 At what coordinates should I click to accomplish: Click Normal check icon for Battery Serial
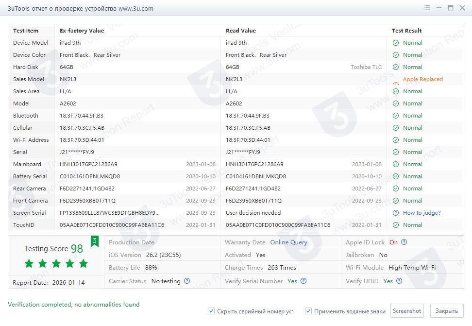click(396, 176)
